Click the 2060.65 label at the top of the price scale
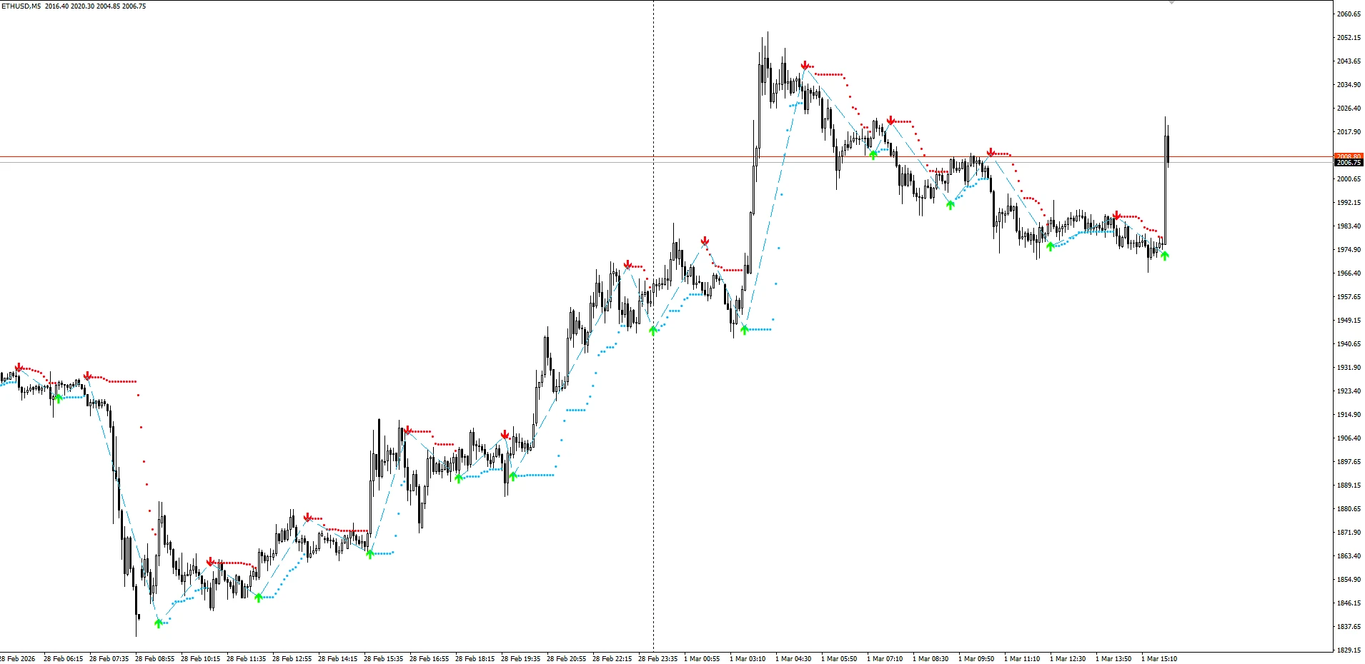 click(1349, 14)
